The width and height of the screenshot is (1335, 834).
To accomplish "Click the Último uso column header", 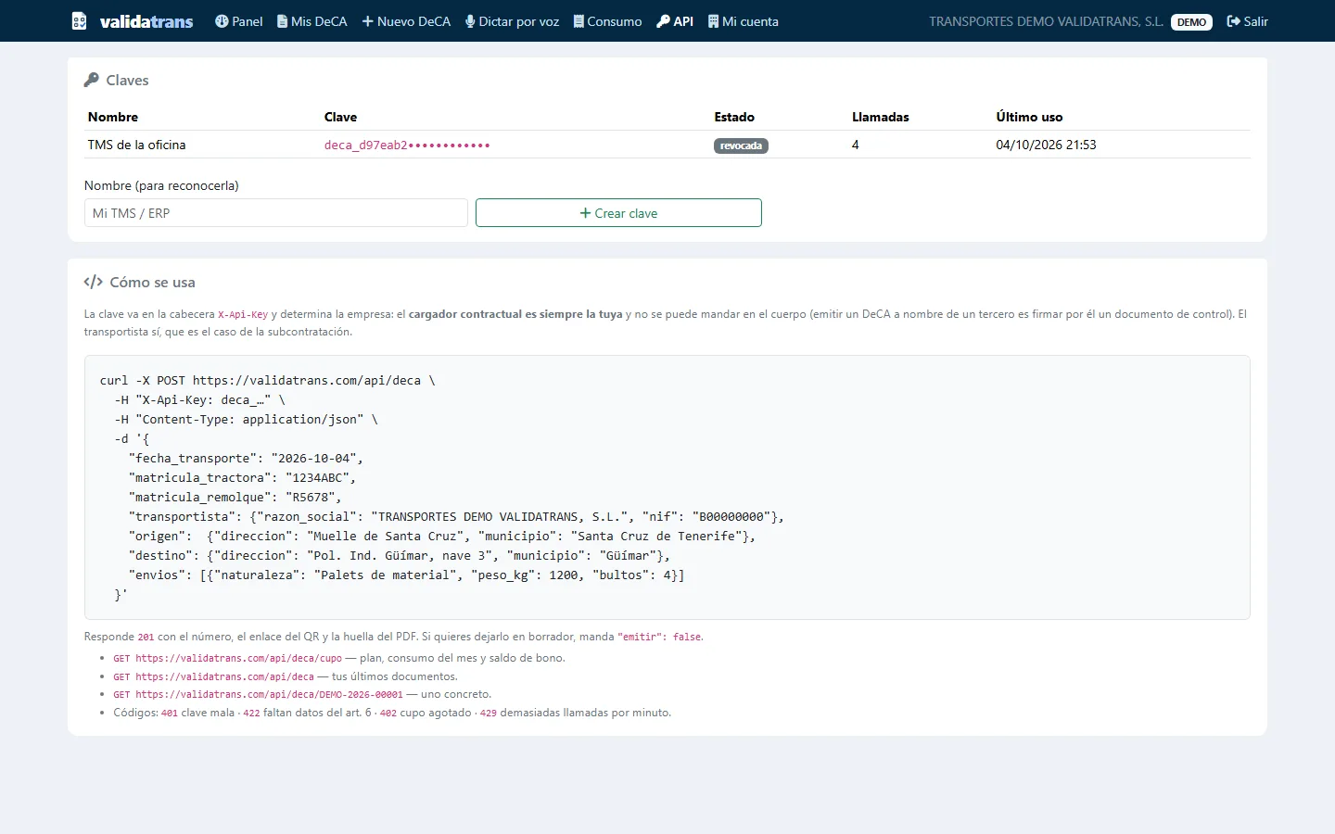I will [1029, 117].
